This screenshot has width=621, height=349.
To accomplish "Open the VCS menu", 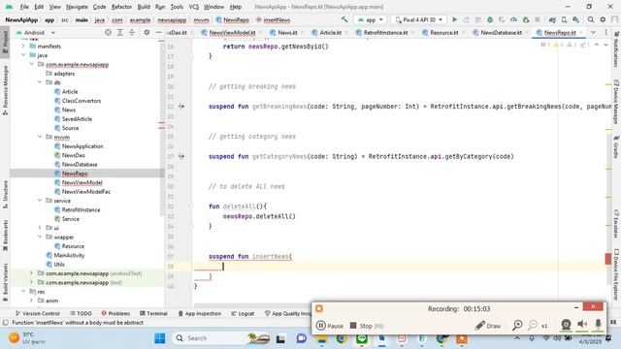I will 194,7.
